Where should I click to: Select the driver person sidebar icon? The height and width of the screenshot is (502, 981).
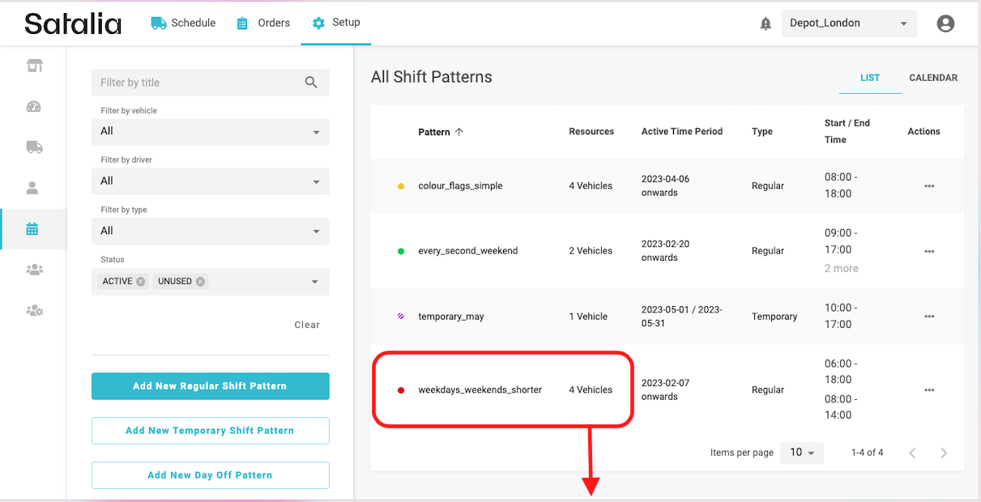click(x=33, y=188)
